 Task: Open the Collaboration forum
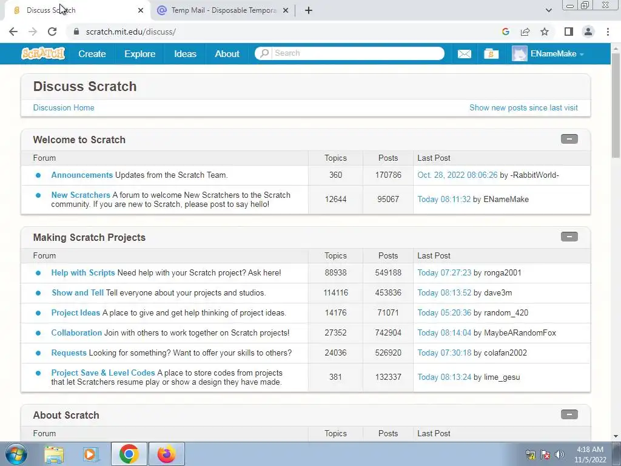click(x=77, y=333)
